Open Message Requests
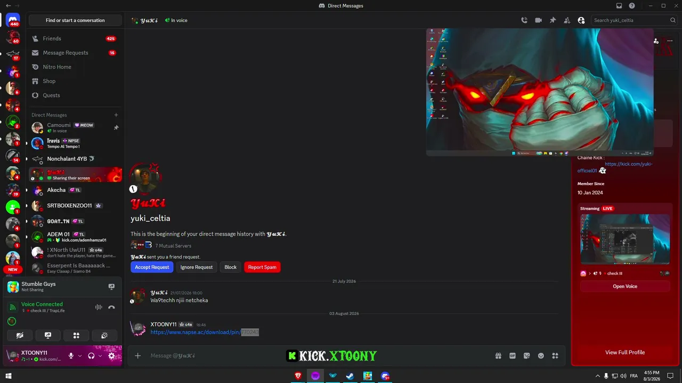The height and width of the screenshot is (383, 682). pos(75,53)
